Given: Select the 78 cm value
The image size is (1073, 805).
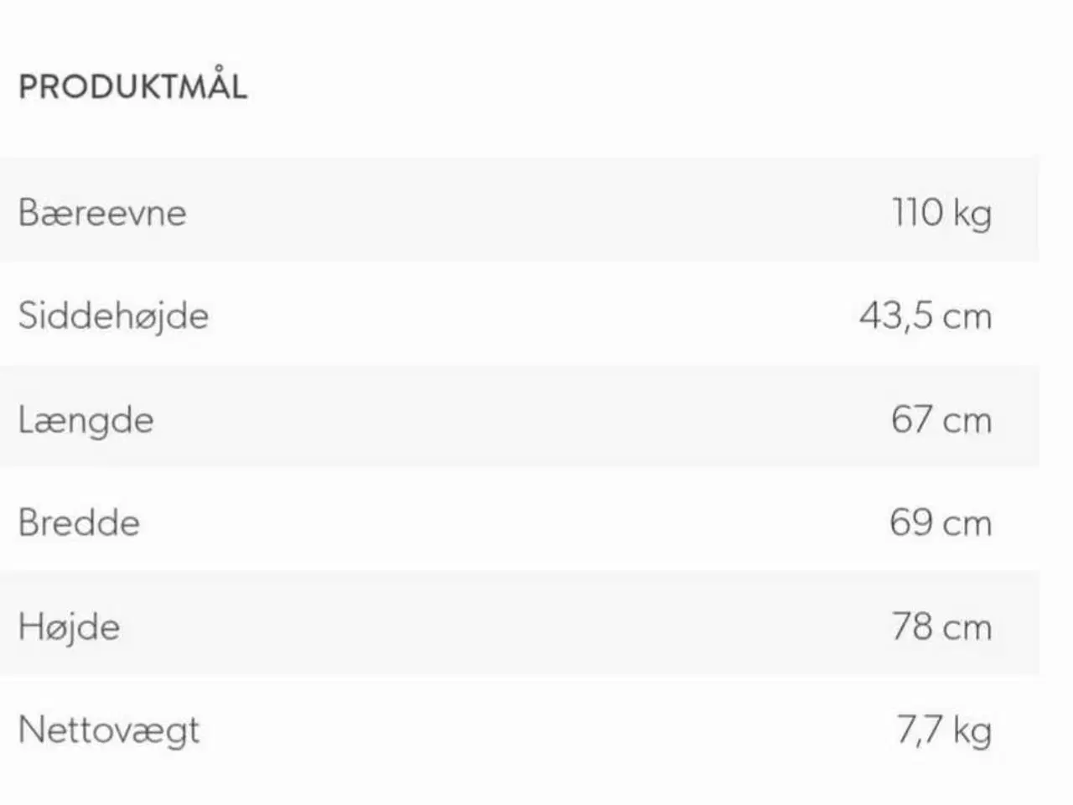Looking at the screenshot, I should click(941, 627).
